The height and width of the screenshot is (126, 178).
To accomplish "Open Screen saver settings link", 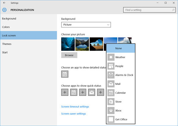I will 74,114.
